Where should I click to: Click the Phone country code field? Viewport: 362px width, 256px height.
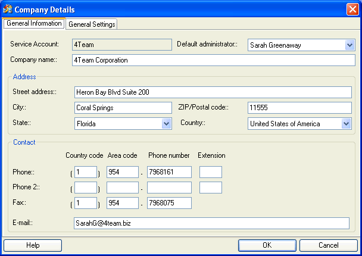[x=86, y=172]
